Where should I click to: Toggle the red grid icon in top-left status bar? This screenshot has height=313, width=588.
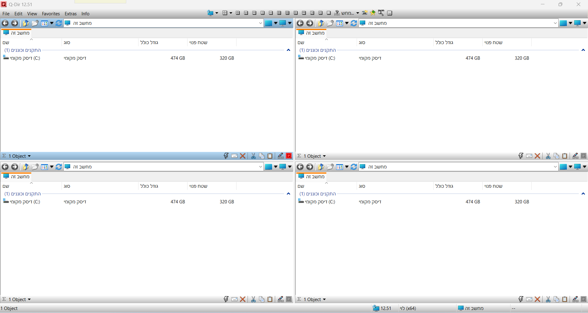click(x=289, y=156)
